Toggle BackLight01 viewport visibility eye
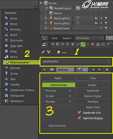 pos(96,18)
